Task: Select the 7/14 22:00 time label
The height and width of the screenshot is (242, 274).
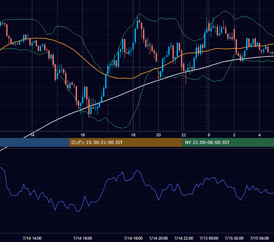Action: point(184,238)
